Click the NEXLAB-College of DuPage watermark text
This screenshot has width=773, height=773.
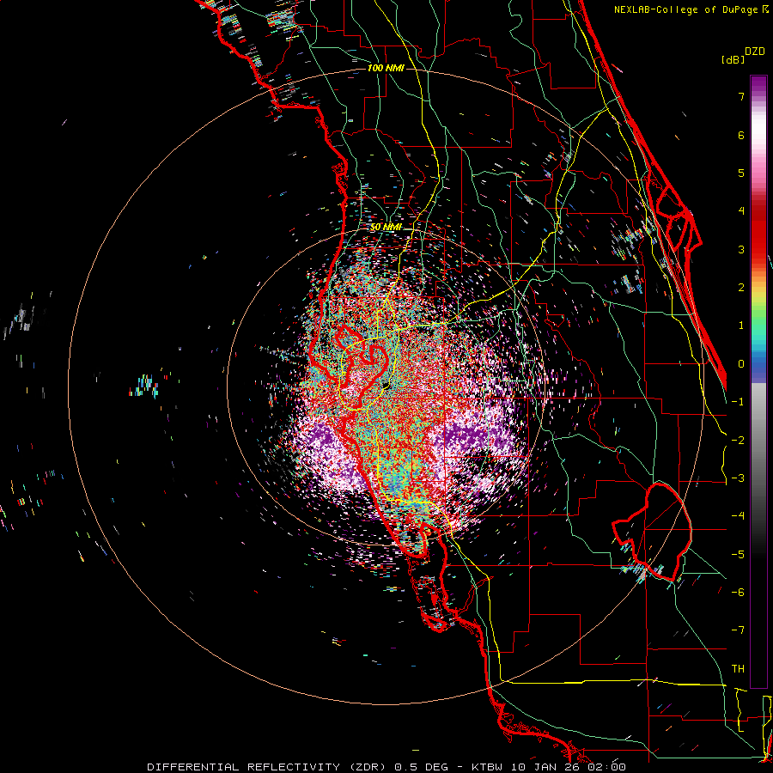[x=687, y=9]
